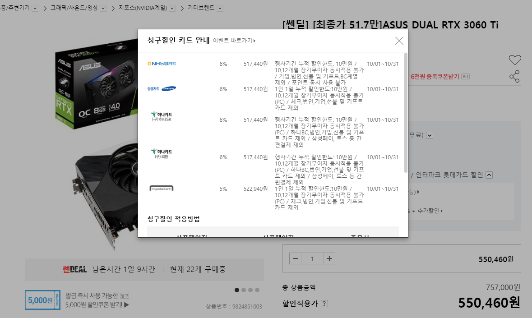
Task: Open the 이벤트 바로가기 link
Action: click(x=234, y=41)
